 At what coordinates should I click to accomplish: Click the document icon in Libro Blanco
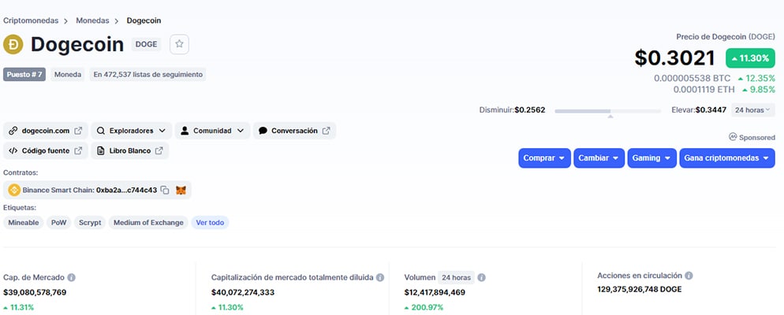pyautogui.click(x=100, y=150)
